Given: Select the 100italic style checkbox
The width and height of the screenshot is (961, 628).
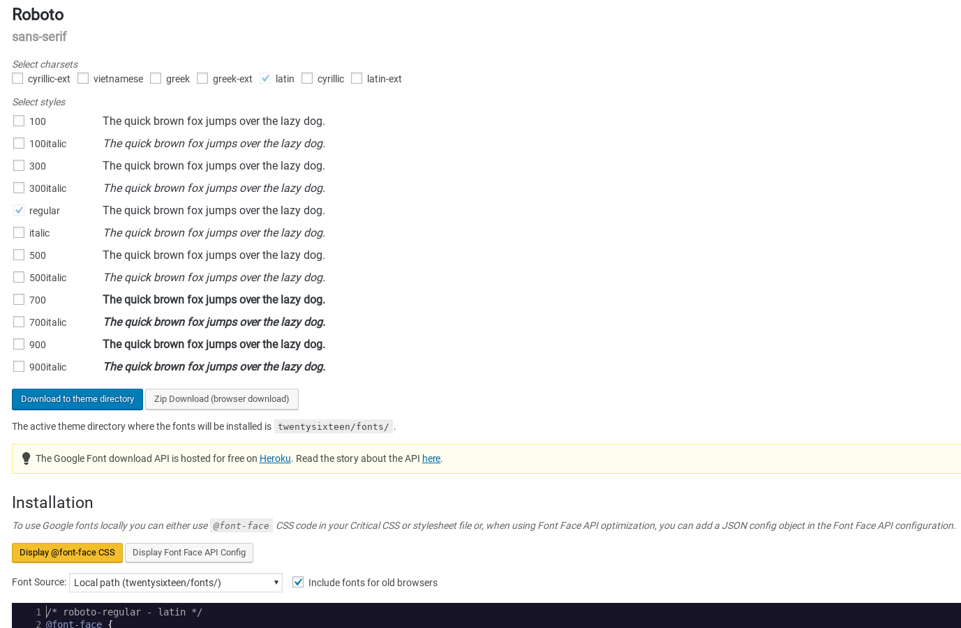Looking at the screenshot, I should coord(19,143).
